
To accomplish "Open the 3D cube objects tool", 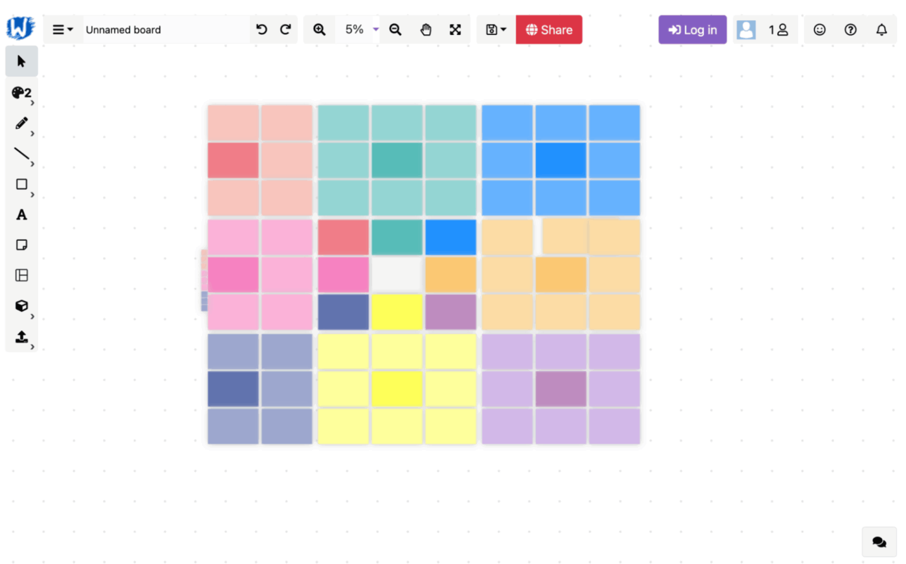I will click(21, 306).
